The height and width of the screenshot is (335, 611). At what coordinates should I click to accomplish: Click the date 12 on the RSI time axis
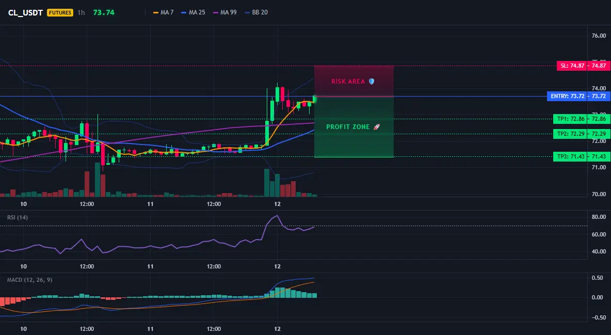pos(278,266)
